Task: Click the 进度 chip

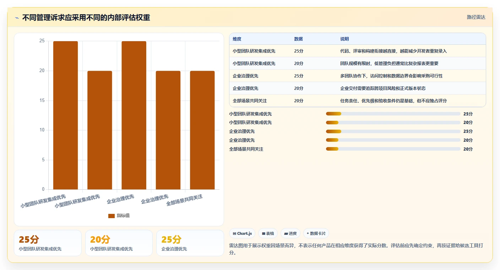Action: (290, 233)
